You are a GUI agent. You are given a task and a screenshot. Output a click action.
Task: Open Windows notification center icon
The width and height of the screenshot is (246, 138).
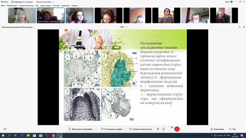click(242, 135)
